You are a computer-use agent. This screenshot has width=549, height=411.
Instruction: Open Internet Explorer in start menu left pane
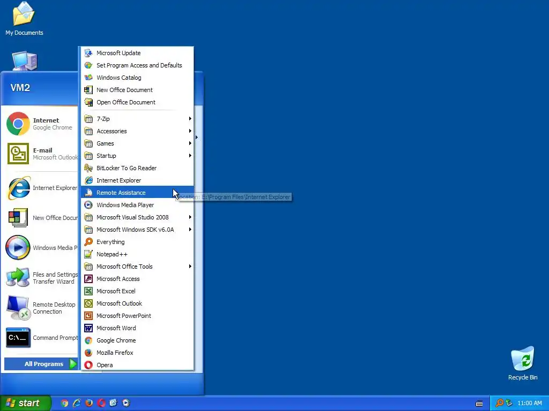pos(41,188)
